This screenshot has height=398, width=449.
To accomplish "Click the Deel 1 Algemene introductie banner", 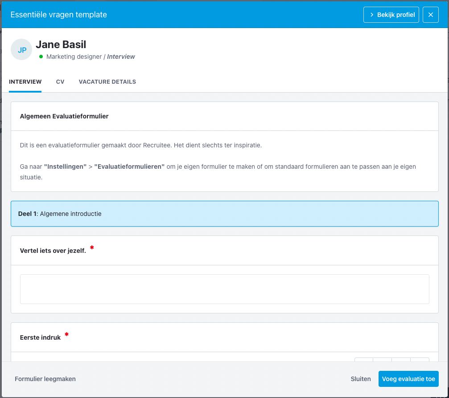I will point(224,214).
